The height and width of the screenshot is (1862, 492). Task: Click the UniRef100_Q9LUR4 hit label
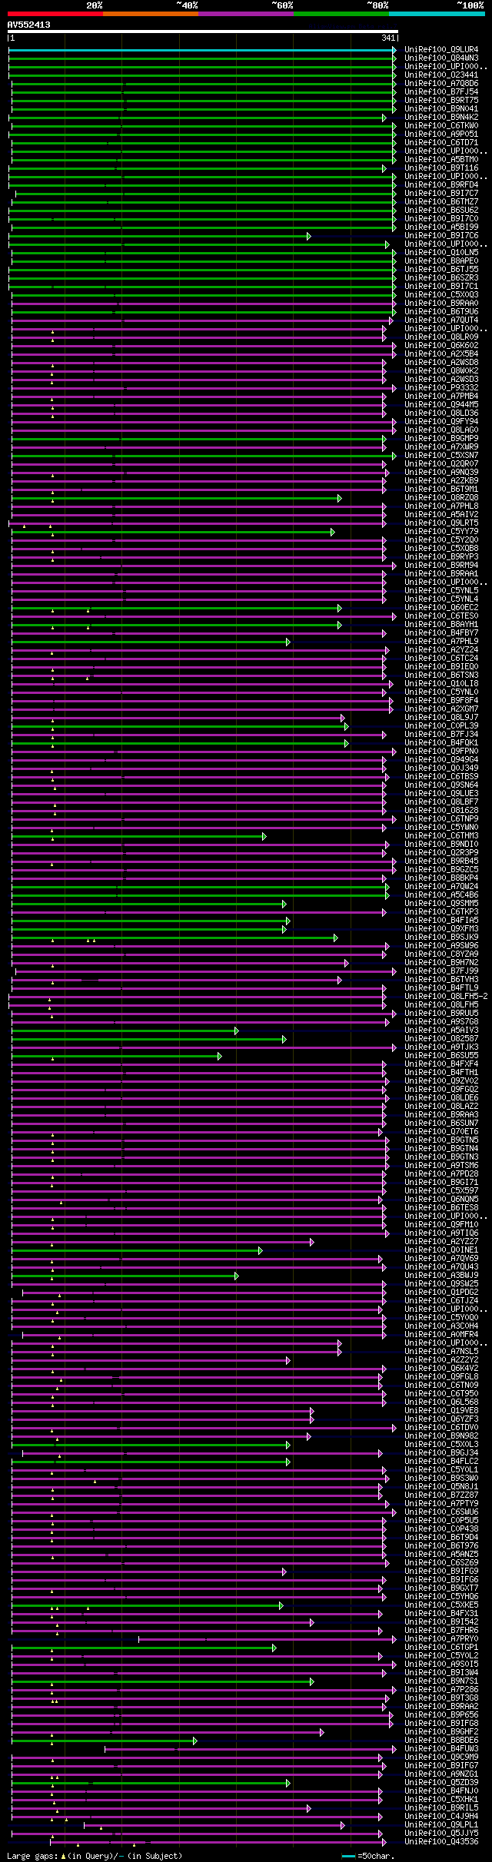click(x=441, y=49)
